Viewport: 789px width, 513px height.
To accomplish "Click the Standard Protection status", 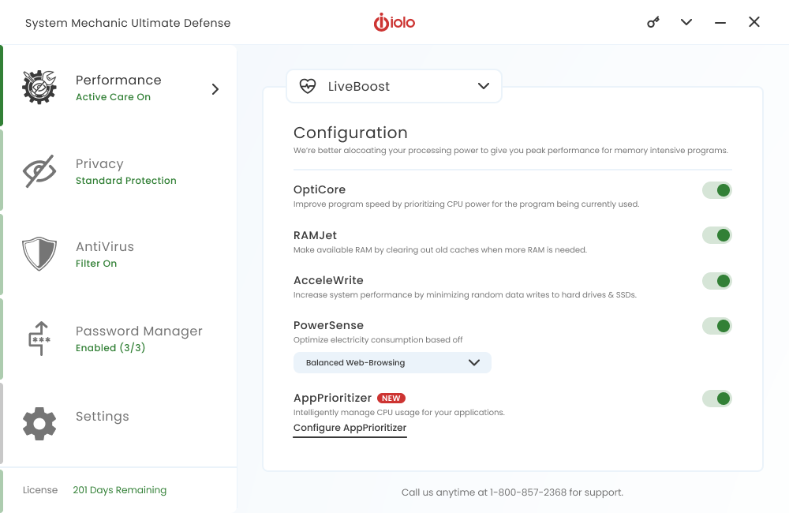I will (125, 180).
